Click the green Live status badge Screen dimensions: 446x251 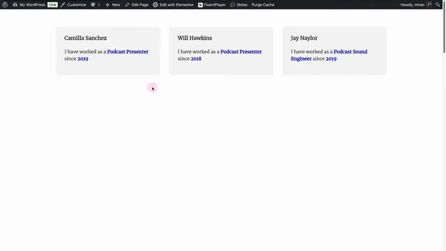52,5
